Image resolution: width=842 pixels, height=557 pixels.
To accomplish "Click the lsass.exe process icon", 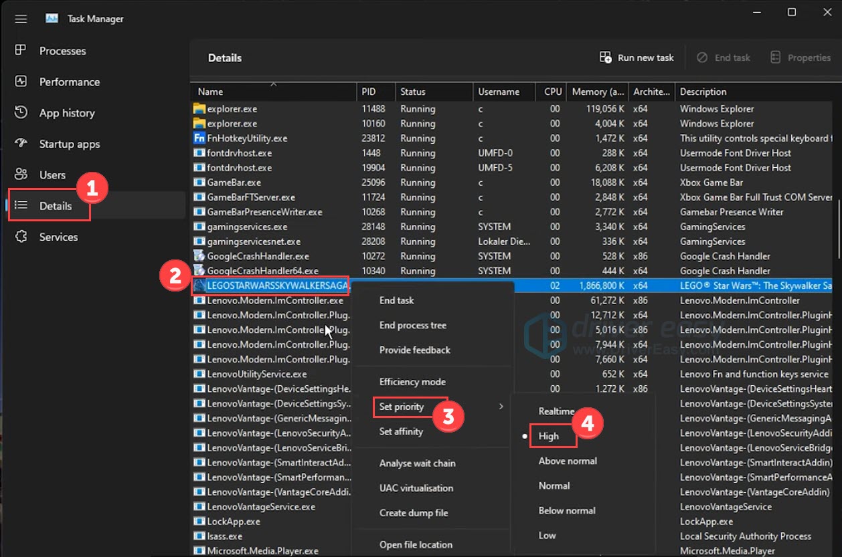I will coord(199,536).
